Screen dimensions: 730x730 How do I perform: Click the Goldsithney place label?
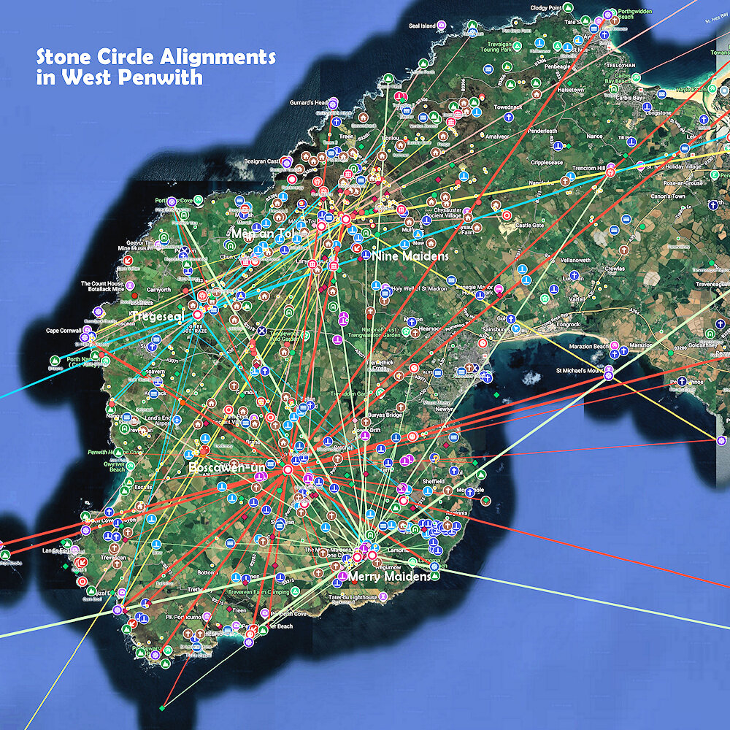pyautogui.click(x=703, y=346)
